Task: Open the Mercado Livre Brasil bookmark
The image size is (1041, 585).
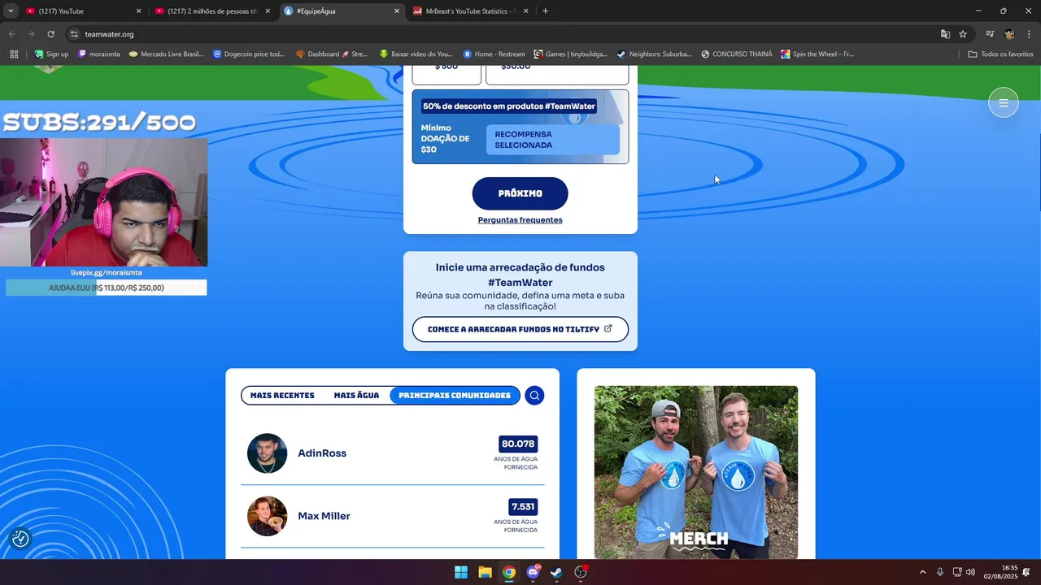Action: (167, 54)
